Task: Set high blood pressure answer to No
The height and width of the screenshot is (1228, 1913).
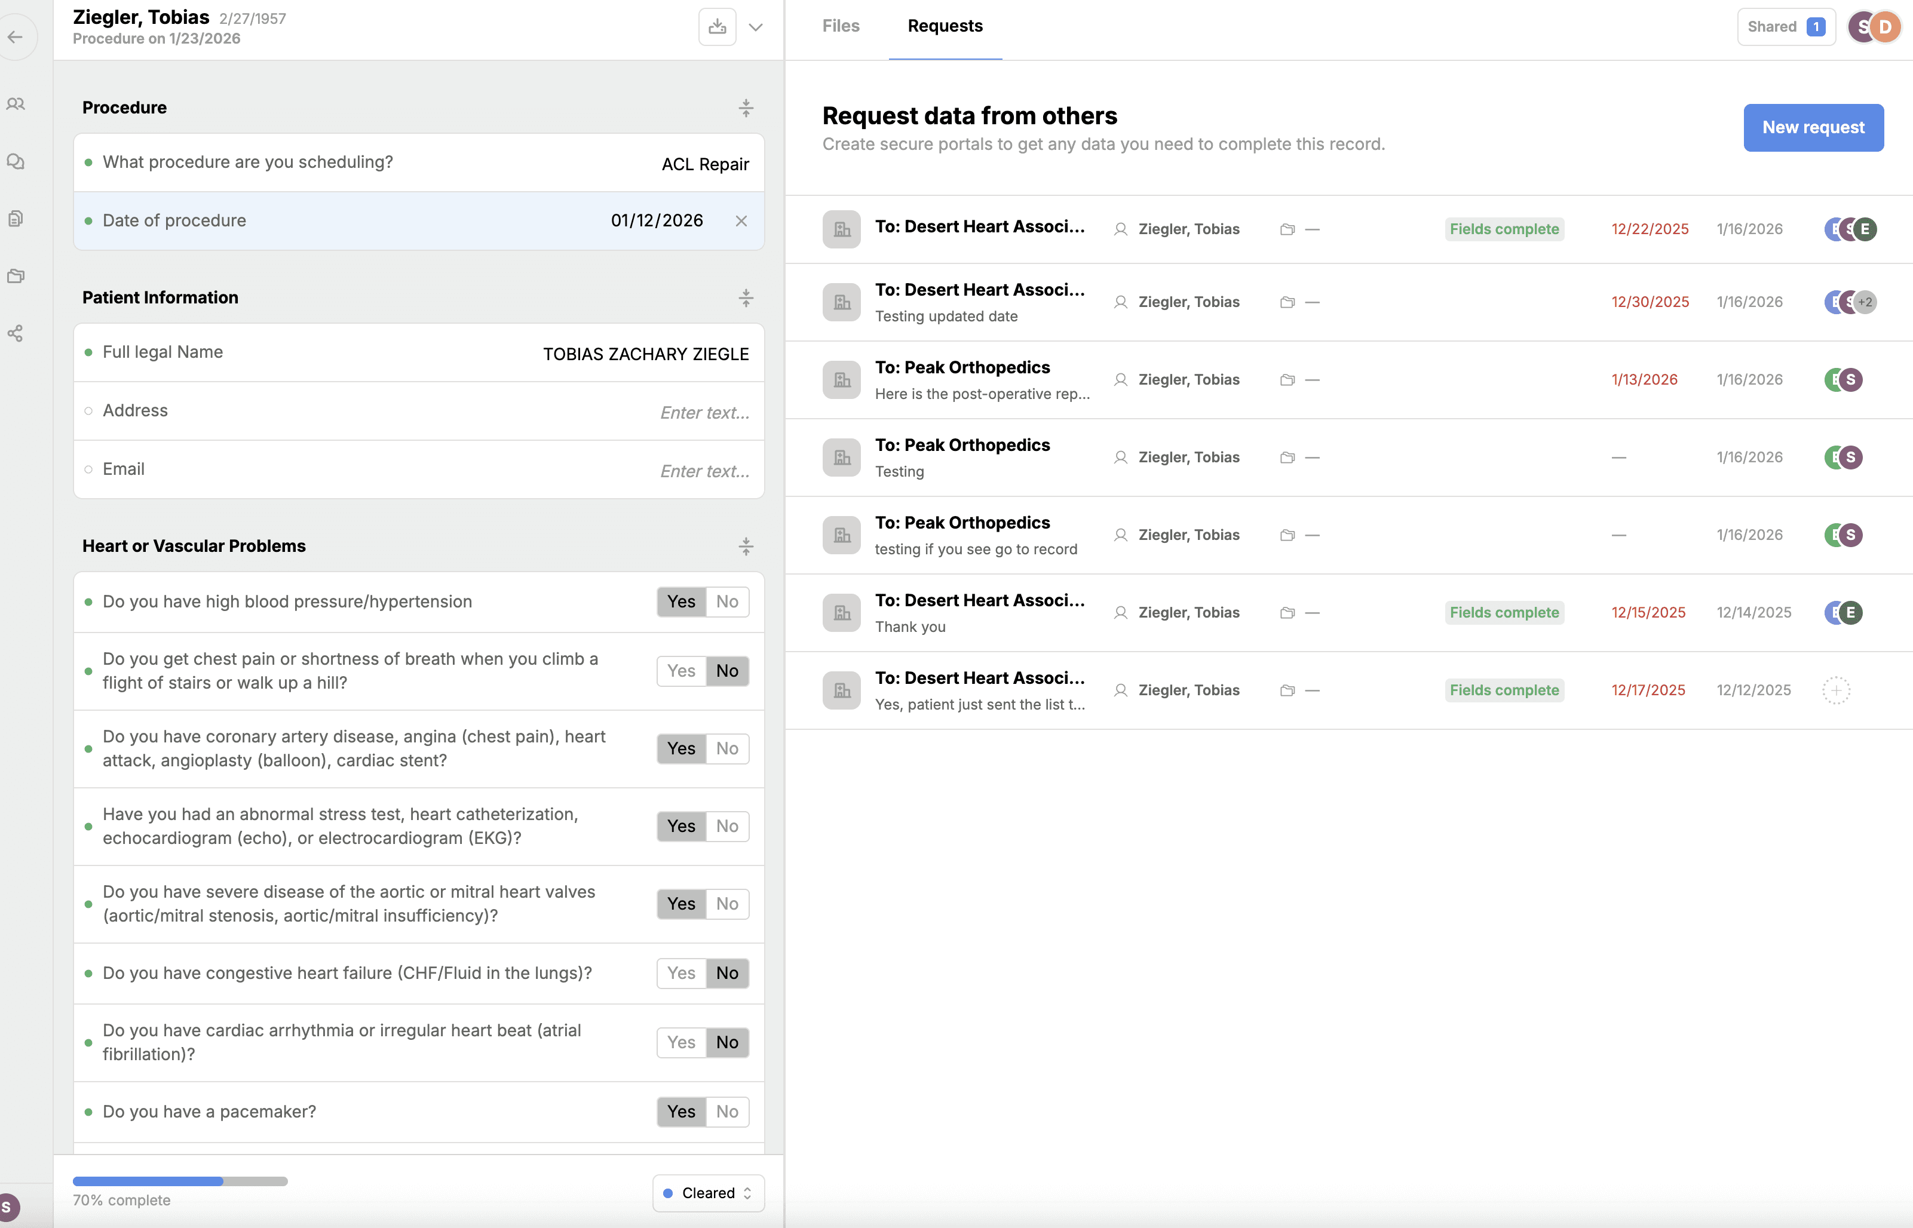Action: tap(726, 601)
